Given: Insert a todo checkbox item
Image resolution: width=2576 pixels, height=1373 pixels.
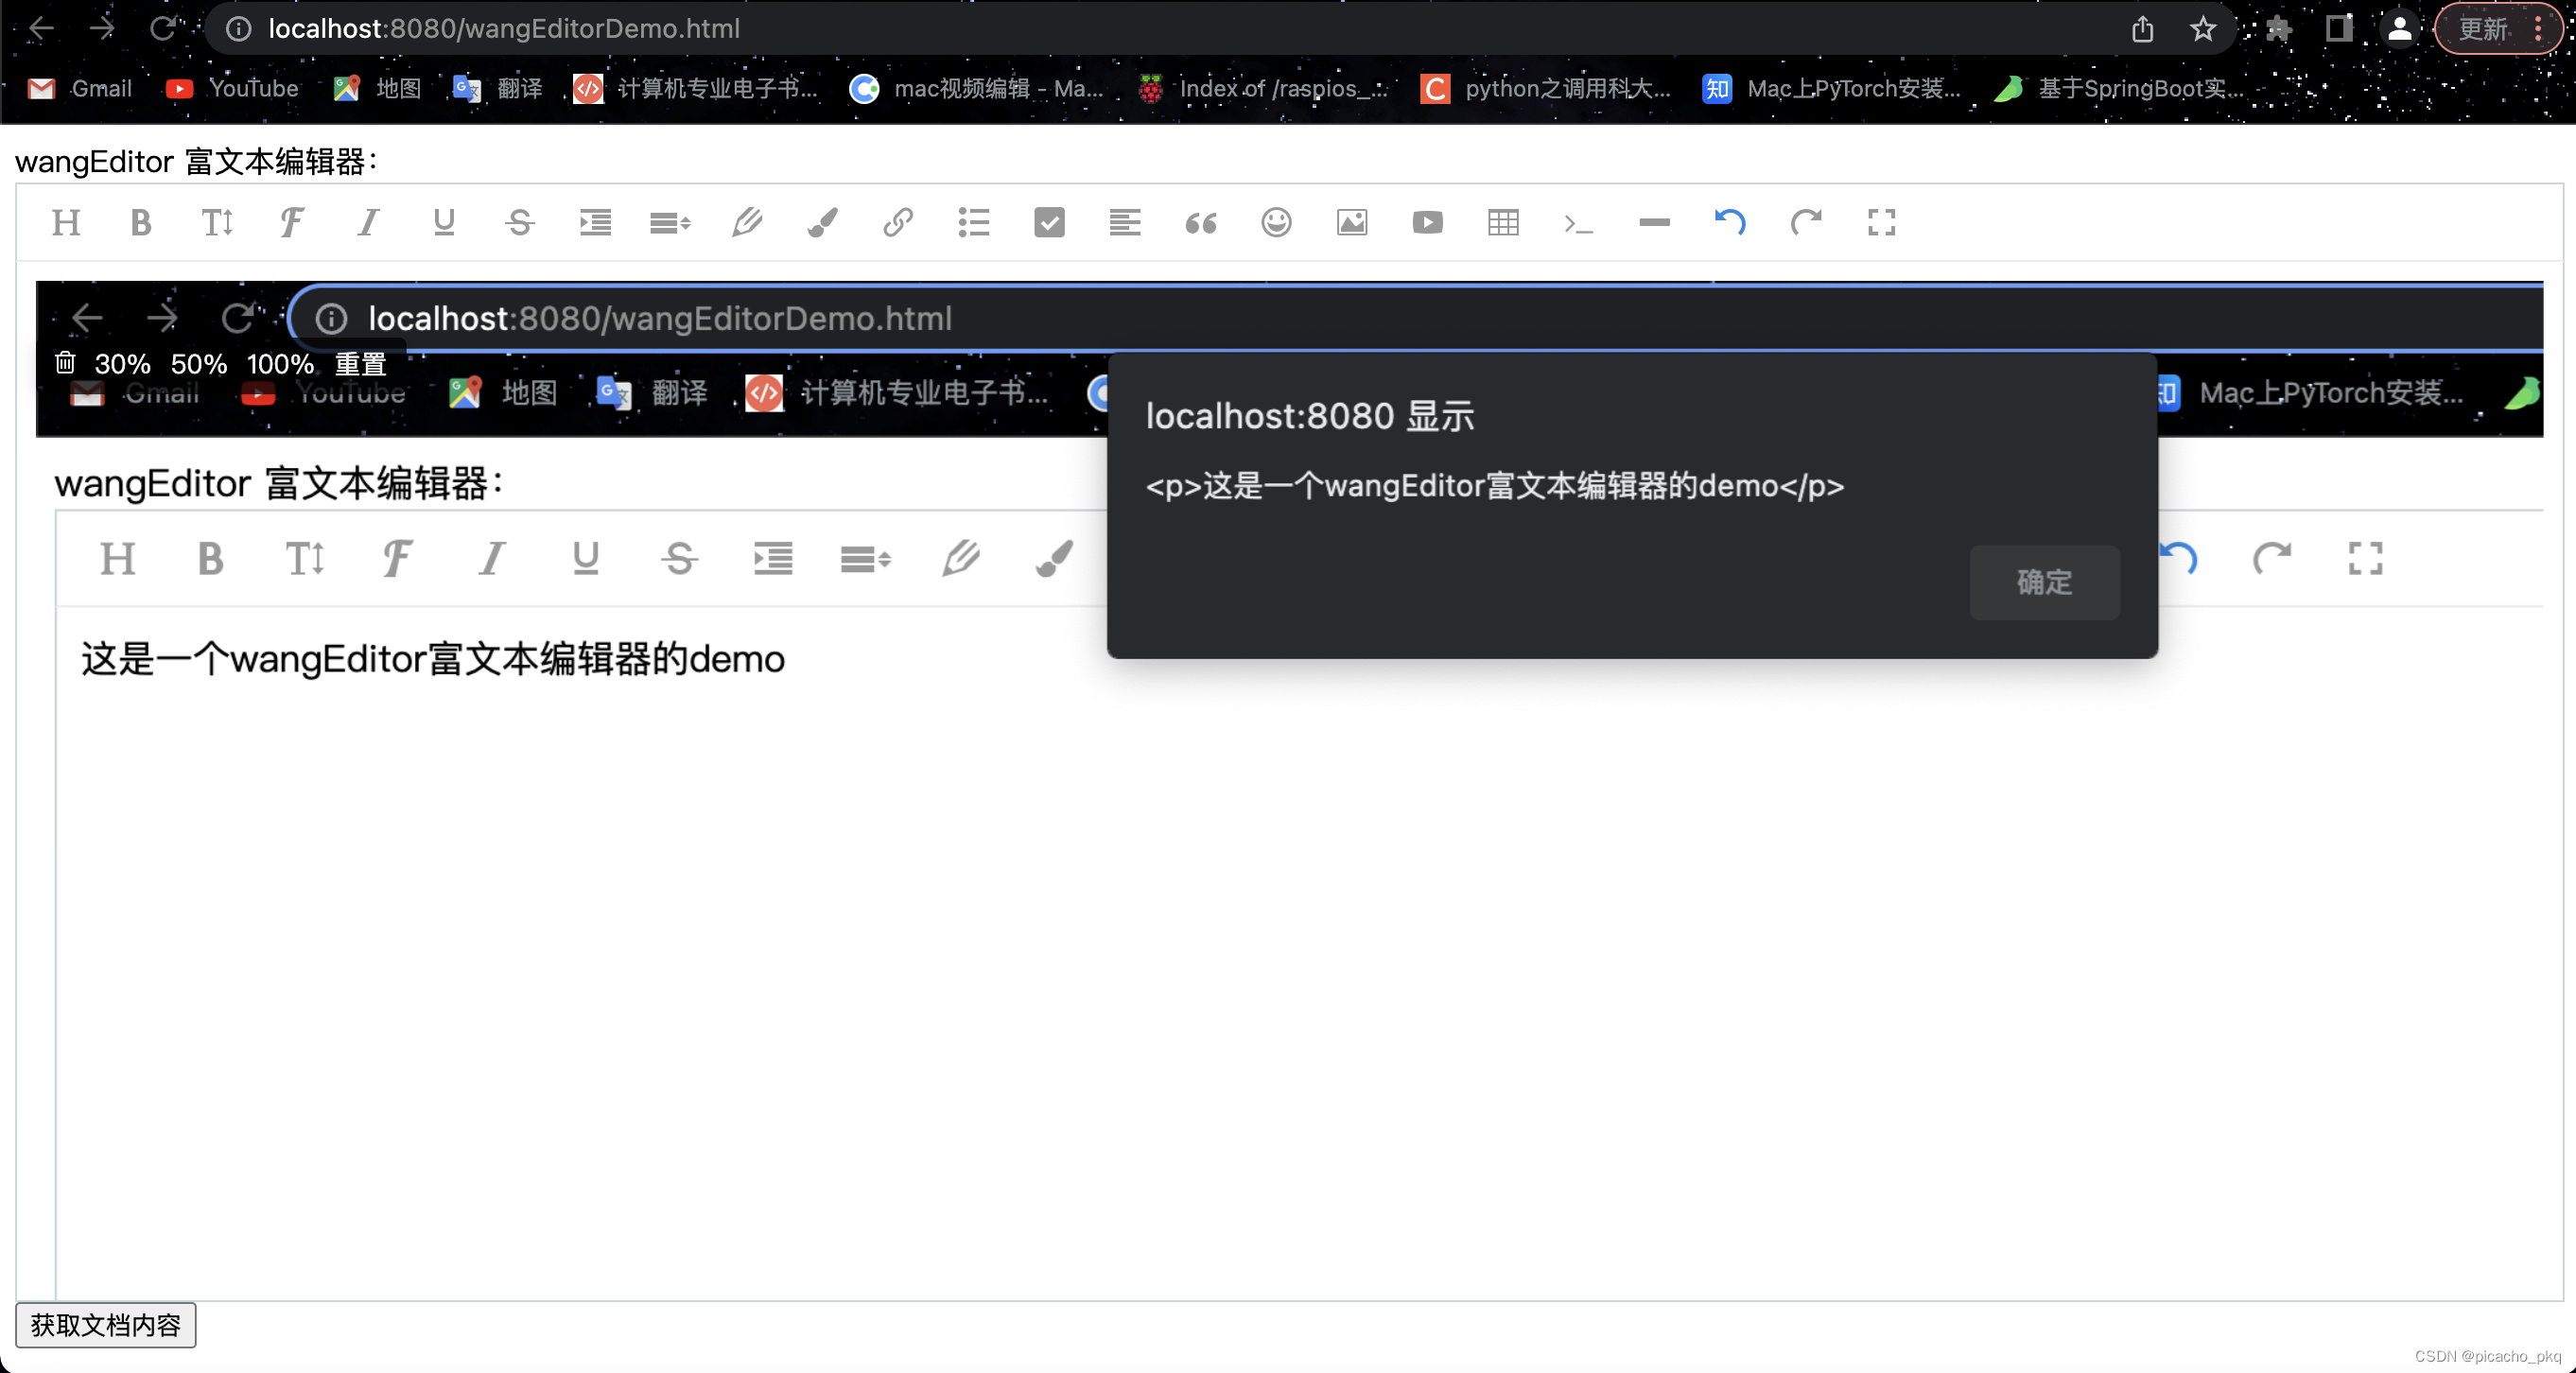Looking at the screenshot, I should click(1049, 222).
